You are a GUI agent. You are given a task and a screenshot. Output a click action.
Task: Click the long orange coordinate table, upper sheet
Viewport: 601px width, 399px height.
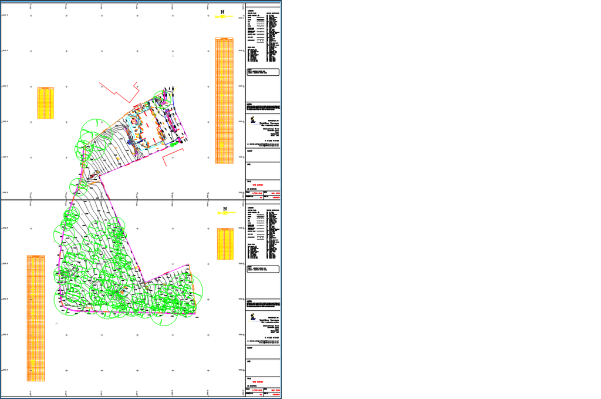[x=225, y=100]
